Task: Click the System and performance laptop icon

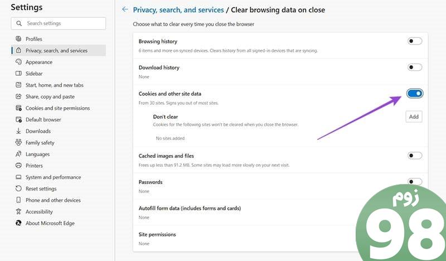Action: (x=18, y=177)
